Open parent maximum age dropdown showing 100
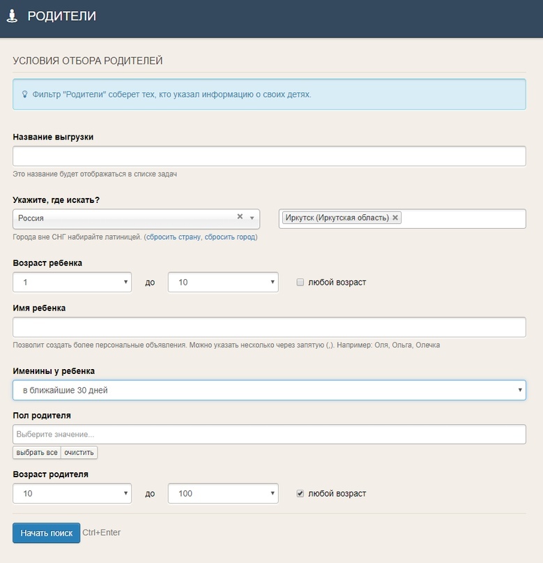The image size is (543, 563). click(x=223, y=493)
